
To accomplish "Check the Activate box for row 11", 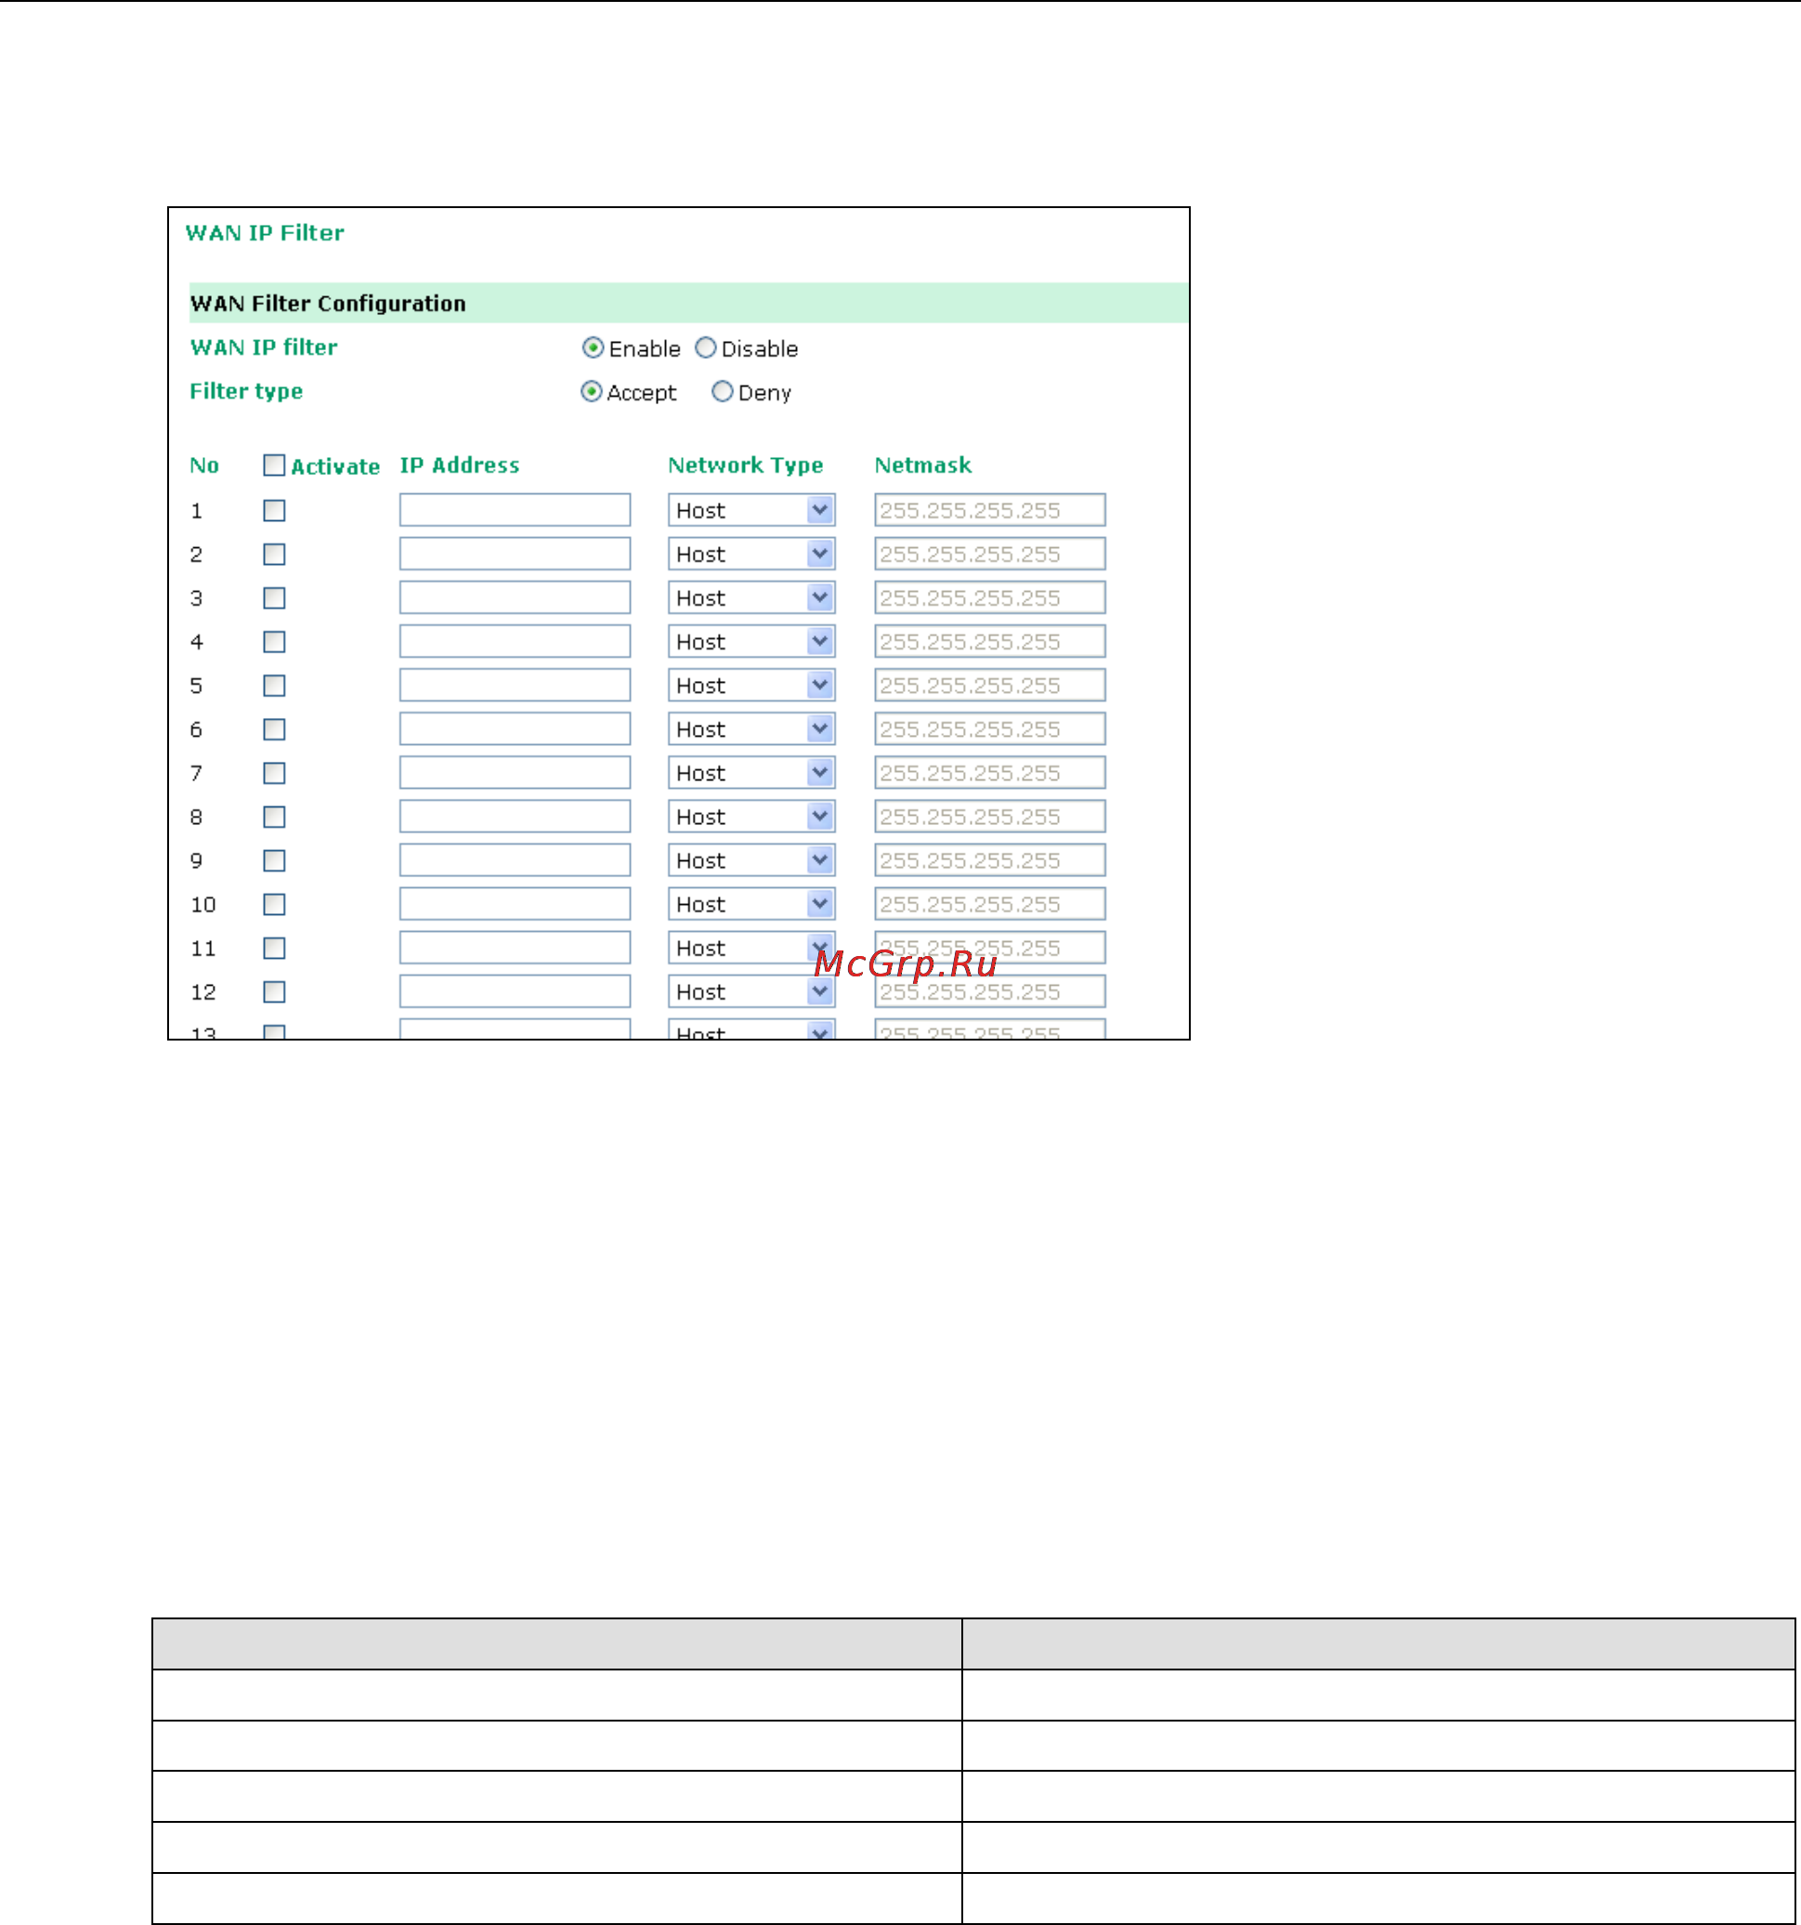I will click(274, 948).
